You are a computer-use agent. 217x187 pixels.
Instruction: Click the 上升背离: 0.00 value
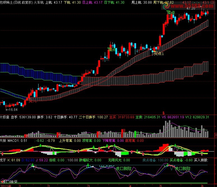click(x=70, y=141)
